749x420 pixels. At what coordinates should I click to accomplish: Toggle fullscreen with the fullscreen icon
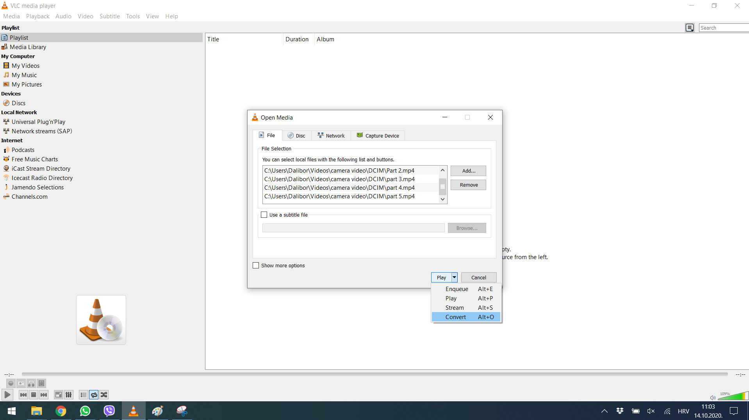[58, 395]
